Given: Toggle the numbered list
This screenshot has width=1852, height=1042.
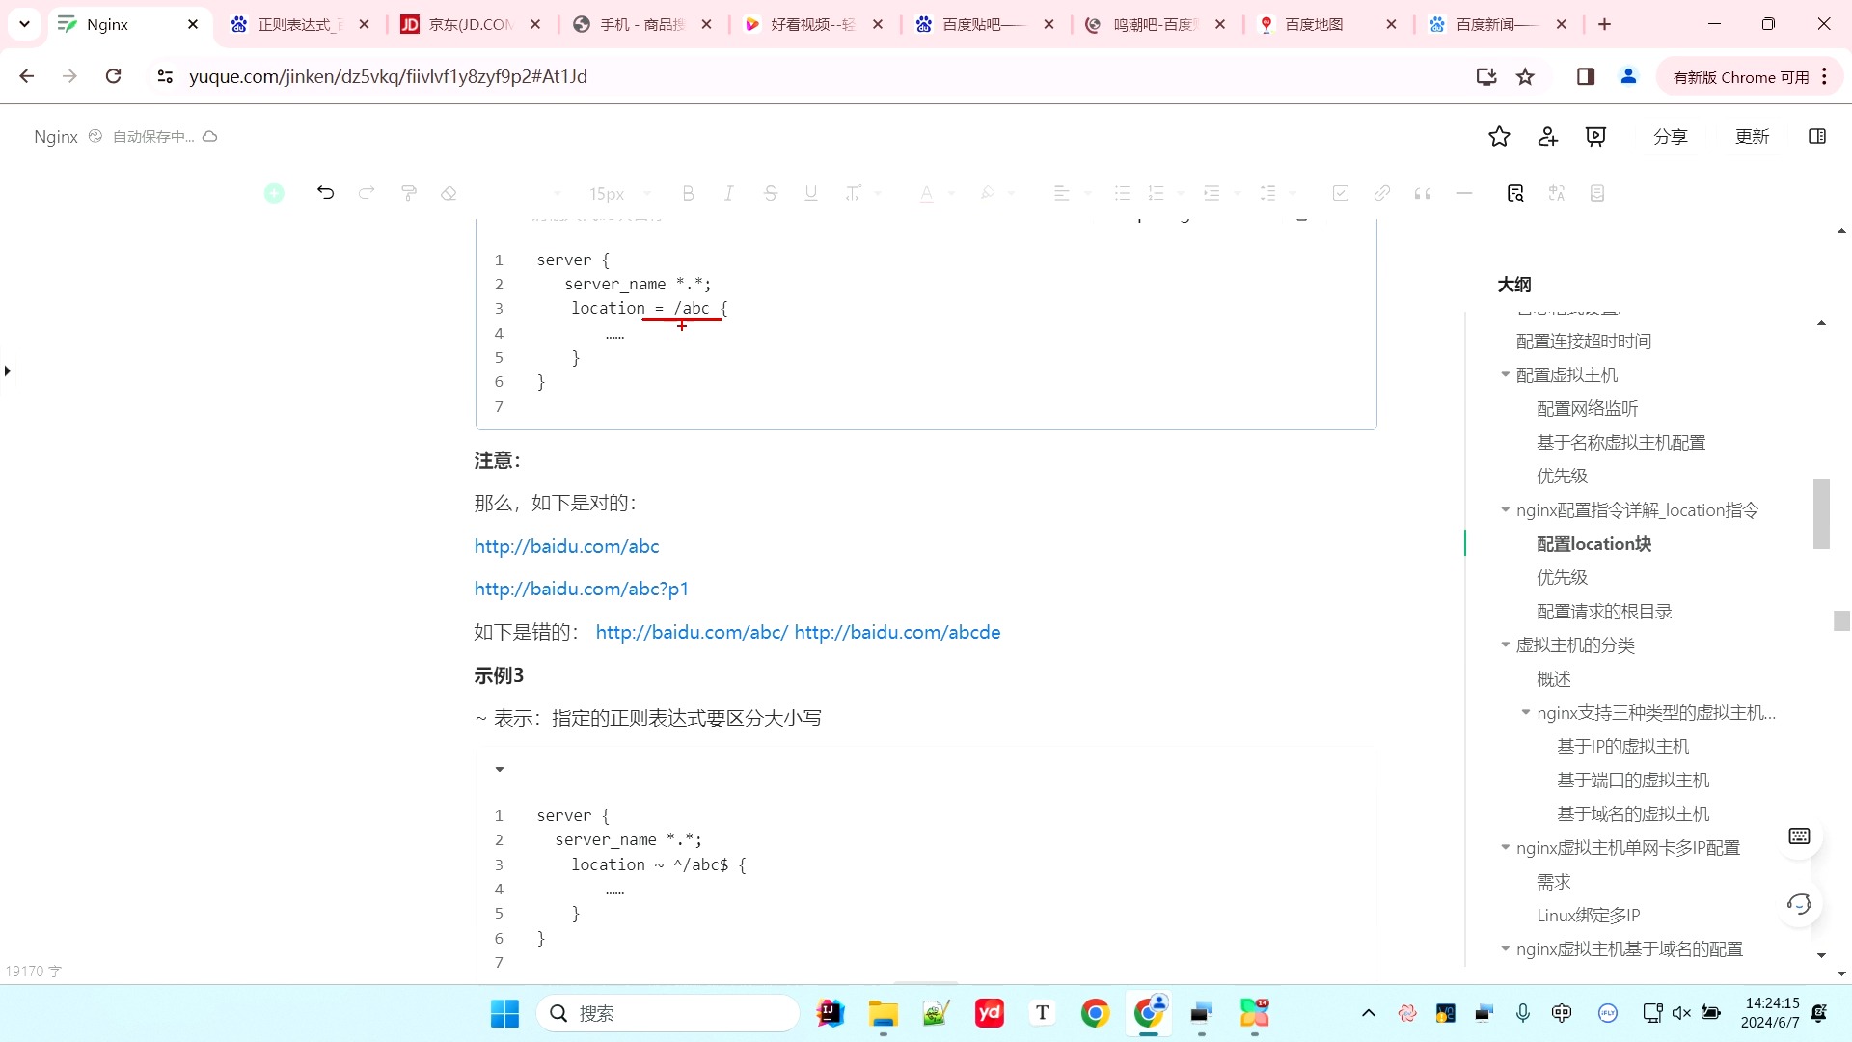Looking at the screenshot, I should point(1157,193).
